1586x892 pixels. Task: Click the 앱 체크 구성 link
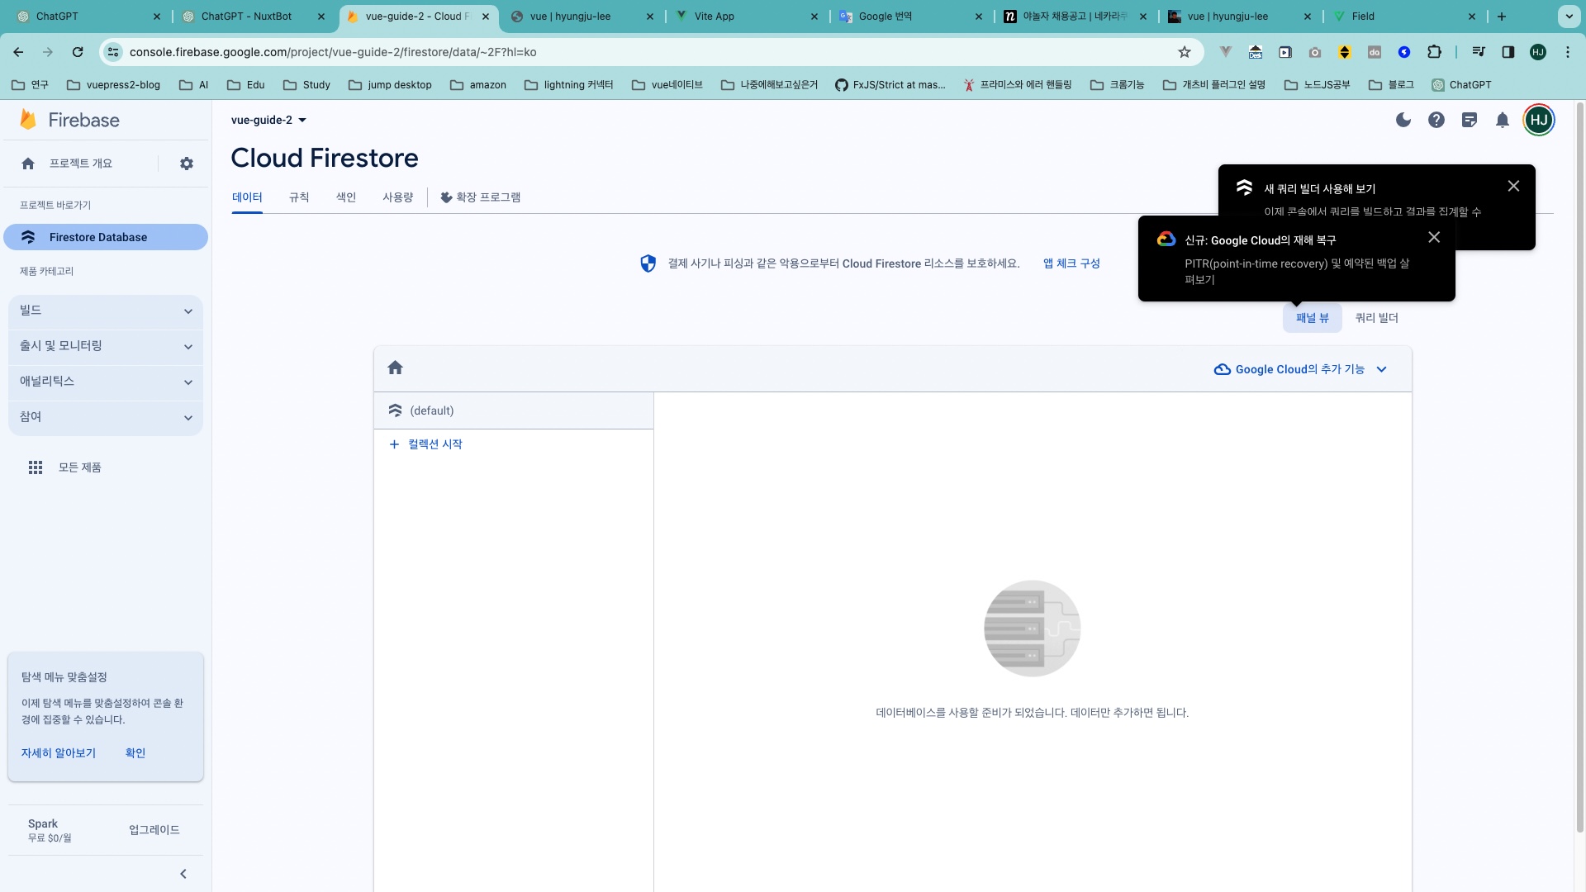point(1071,263)
